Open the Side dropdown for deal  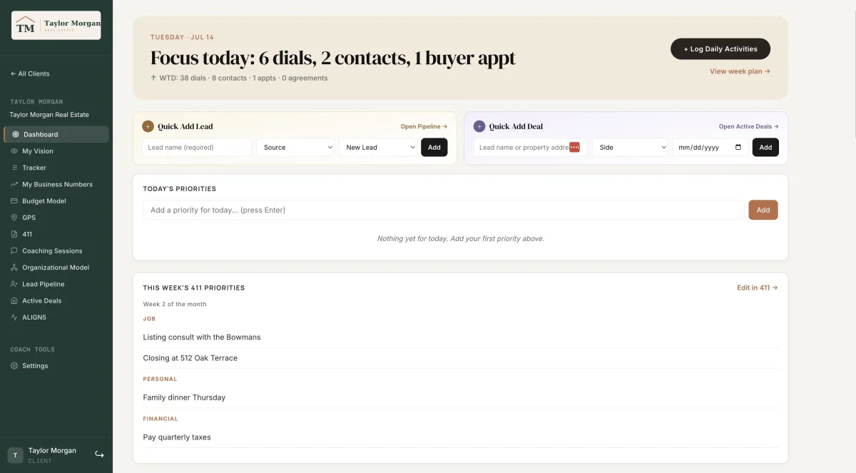tap(630, 147)
